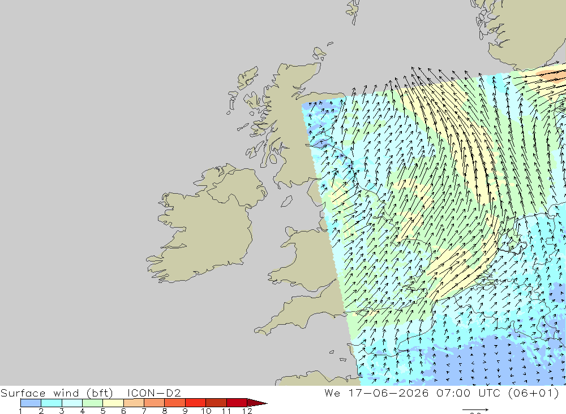This screenshot has width=566, height=414.
Task: Click the Beaufort 1 blue legend swatch
Action: 31,403
